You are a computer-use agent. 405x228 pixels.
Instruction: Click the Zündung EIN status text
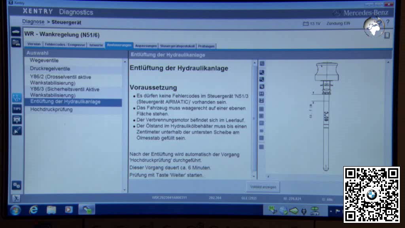338,23
